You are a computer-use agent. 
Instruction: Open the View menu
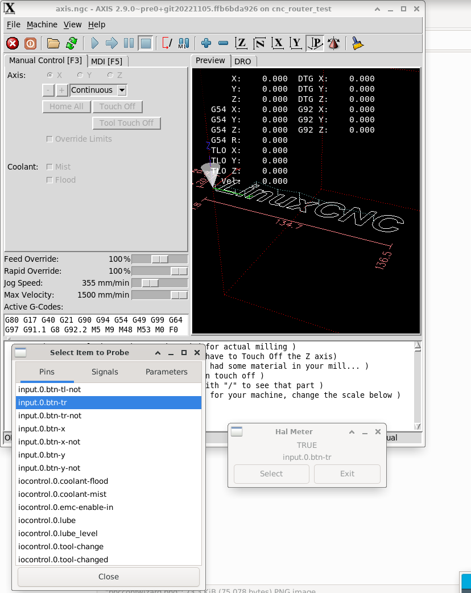[73, 24]
